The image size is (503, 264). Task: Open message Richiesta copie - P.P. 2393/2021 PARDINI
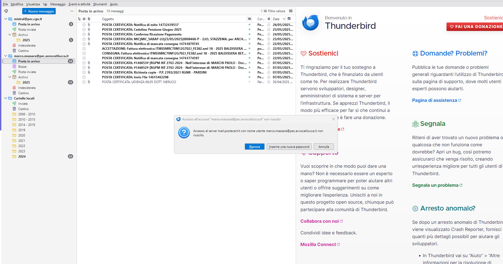coord(154,72)
